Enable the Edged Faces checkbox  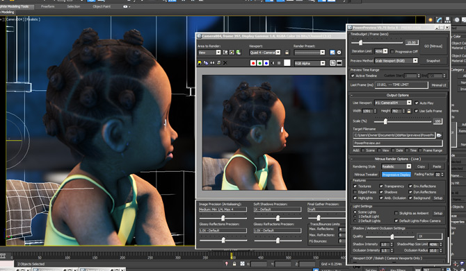[x=355, y=192]
